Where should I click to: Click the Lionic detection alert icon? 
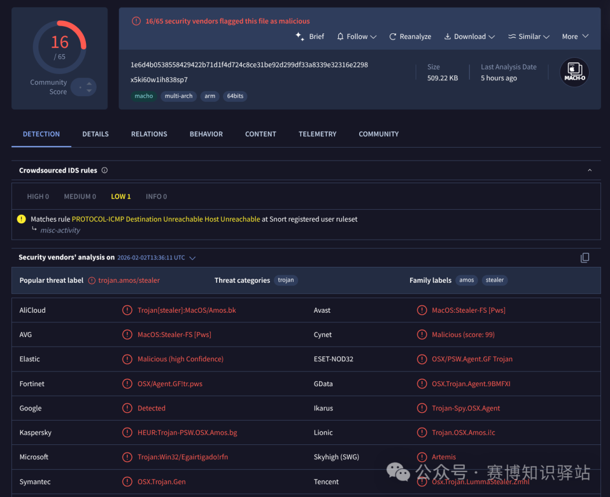422,433
